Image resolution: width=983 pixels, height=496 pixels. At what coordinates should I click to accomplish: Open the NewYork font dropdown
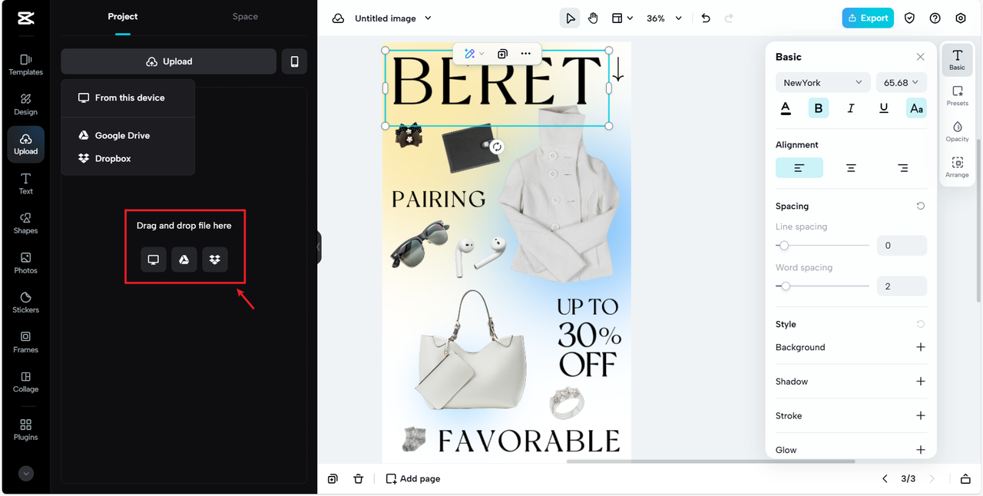click(x=823, y=83)
